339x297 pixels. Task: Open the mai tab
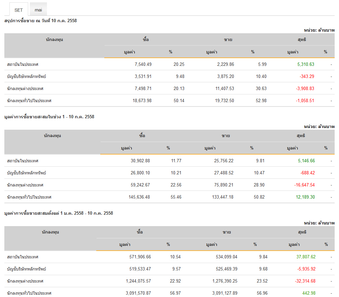(x=38, y=10)
